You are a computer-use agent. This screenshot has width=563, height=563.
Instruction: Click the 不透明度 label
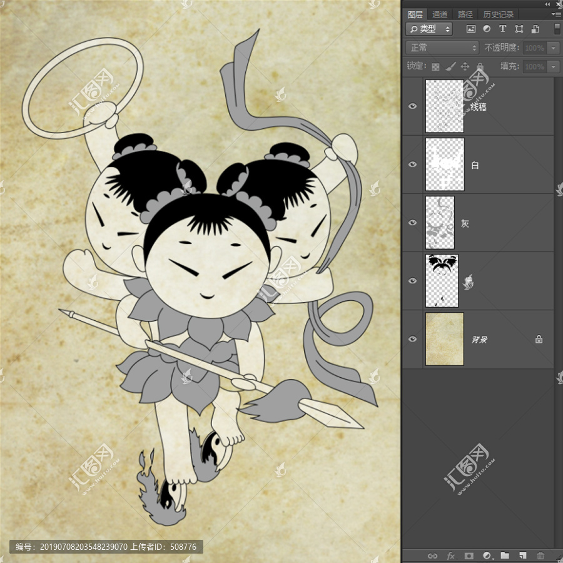click(502, 48)
